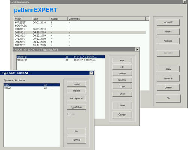Click rename in Model 0412091 dialog

[x=122, y=80]
